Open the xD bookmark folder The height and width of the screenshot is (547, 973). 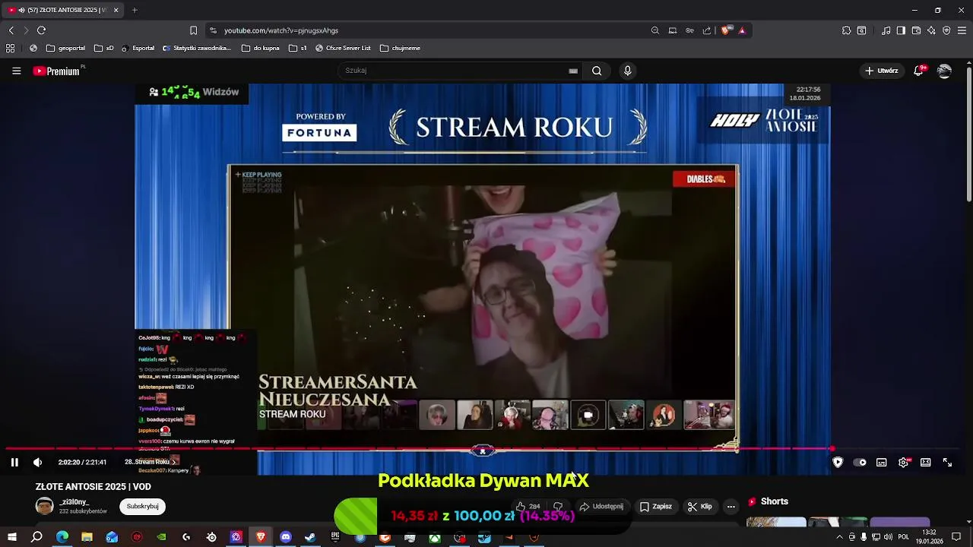[x=104, y=48]
